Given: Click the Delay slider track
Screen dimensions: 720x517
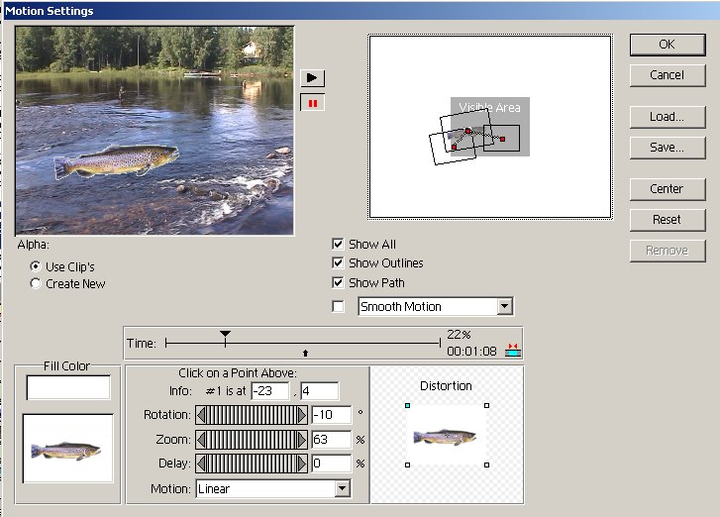Looking at the screenshot, I should [252, 464].
